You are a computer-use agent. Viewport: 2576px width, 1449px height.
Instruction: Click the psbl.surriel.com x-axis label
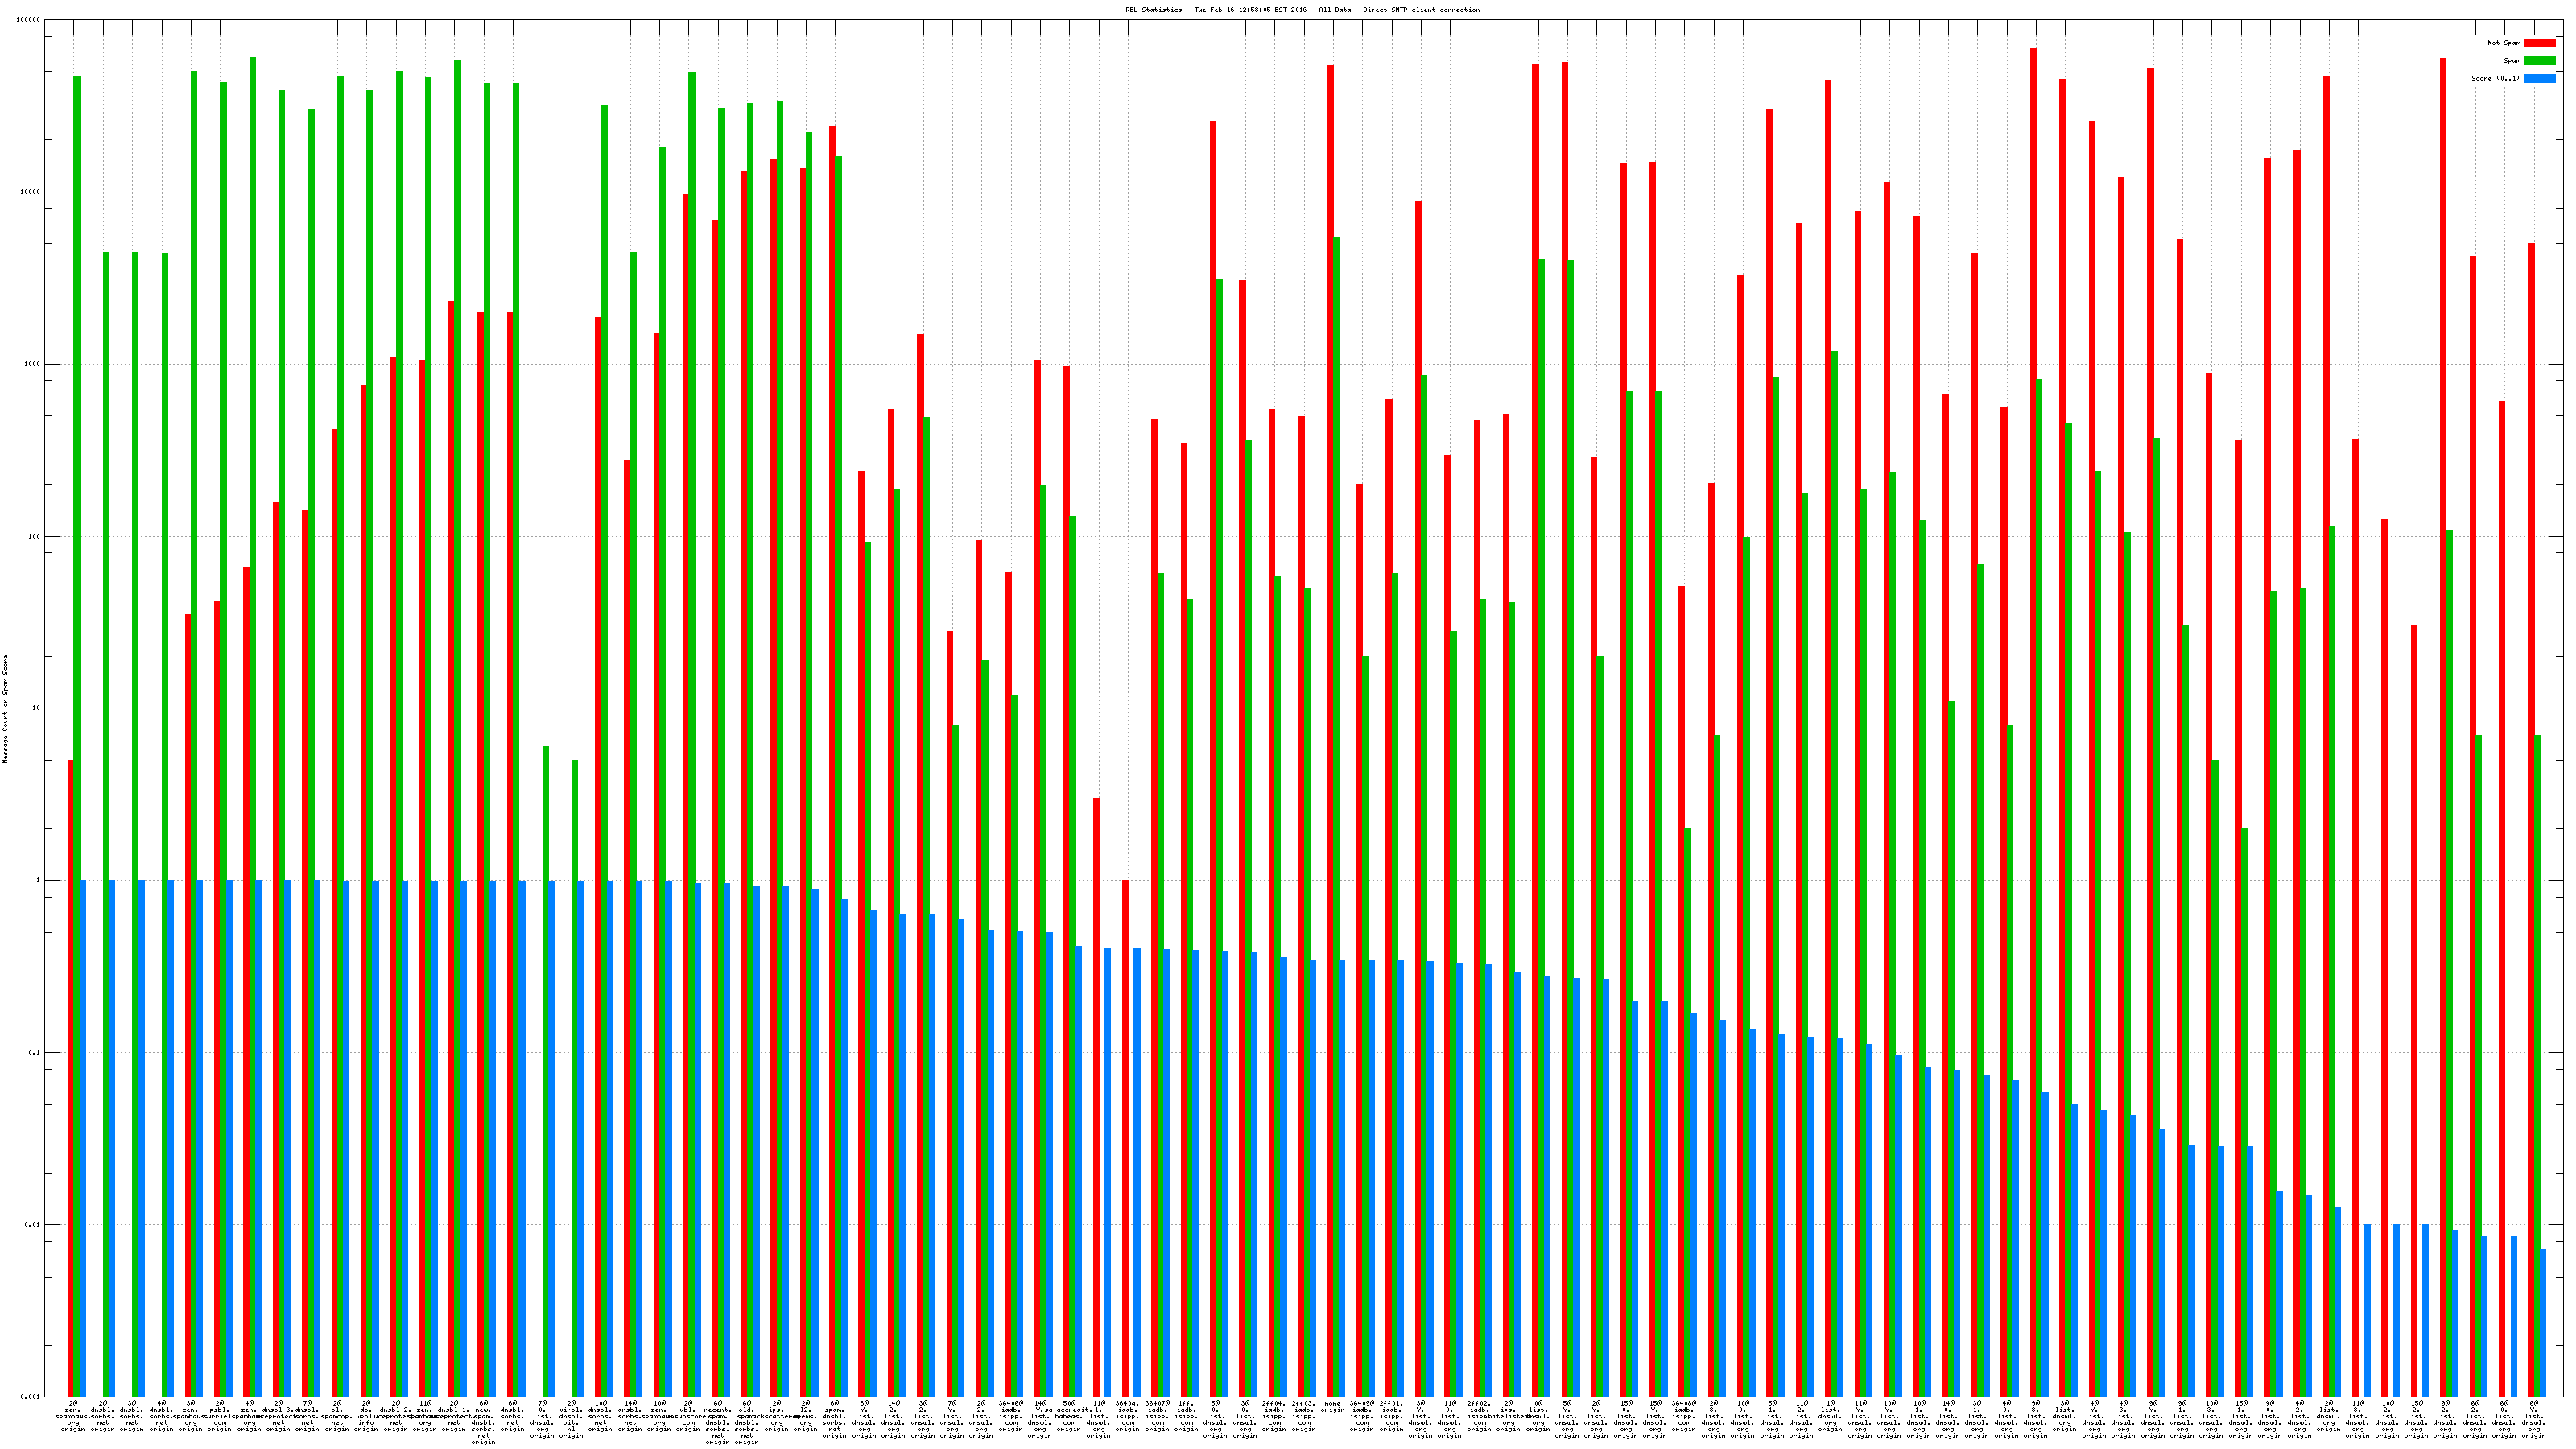click(x=219, y=1416)
